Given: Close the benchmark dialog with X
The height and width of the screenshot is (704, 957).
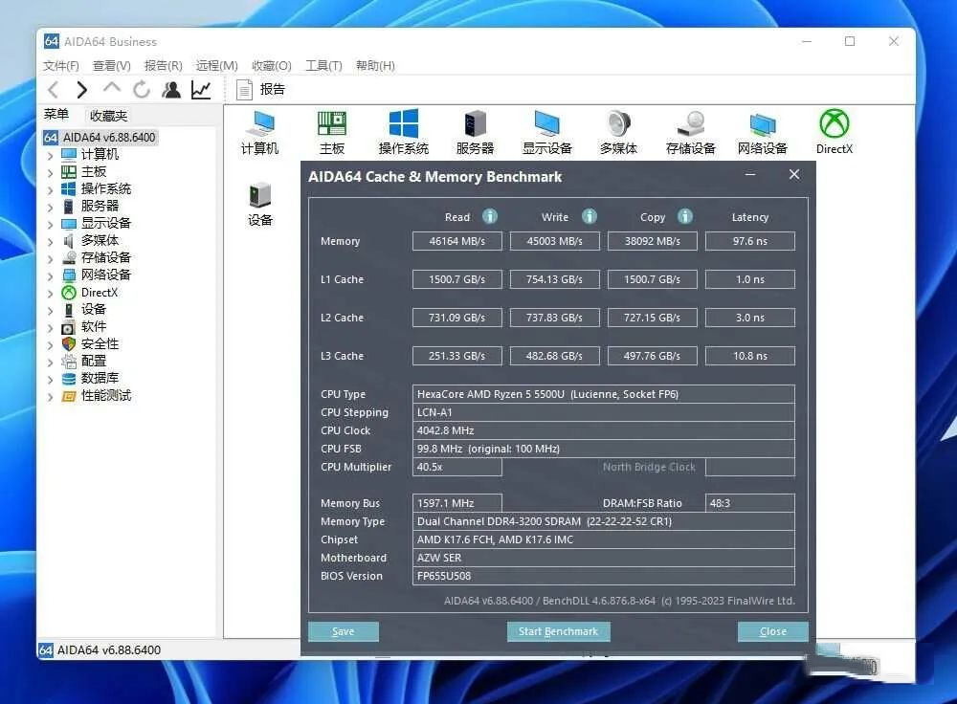Looking at the screenshot, I should click(794, 174).
